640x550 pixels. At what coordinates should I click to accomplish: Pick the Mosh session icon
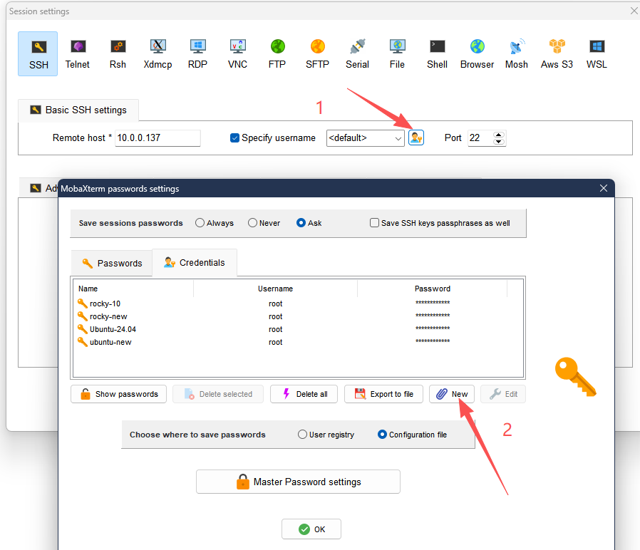pos(516,54)
